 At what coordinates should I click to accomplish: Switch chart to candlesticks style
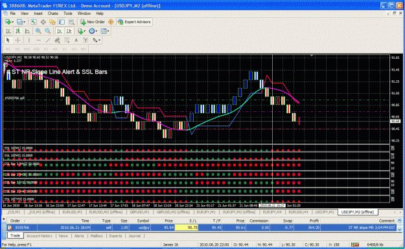(17, 31)
